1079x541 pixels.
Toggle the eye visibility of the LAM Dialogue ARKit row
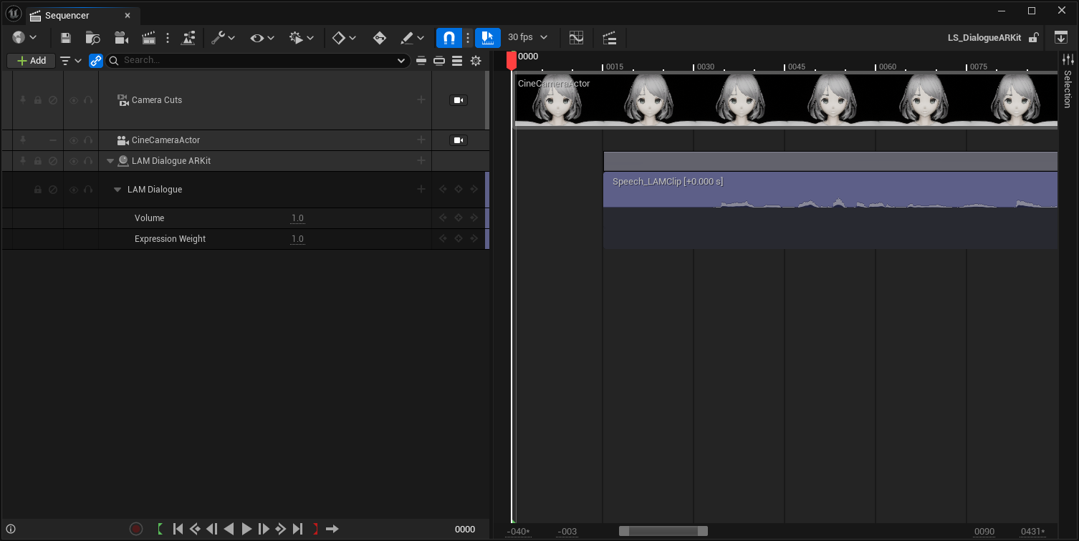tap(74, 161)
